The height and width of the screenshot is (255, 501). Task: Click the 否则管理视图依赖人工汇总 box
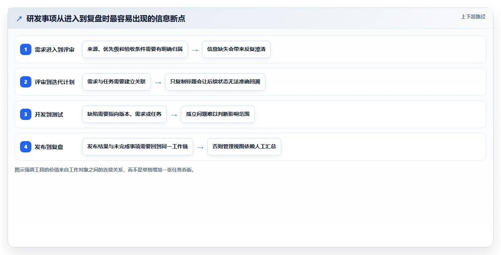click(244, 147)
